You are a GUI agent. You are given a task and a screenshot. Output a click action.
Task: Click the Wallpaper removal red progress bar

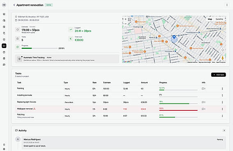(x=178, y=110)
